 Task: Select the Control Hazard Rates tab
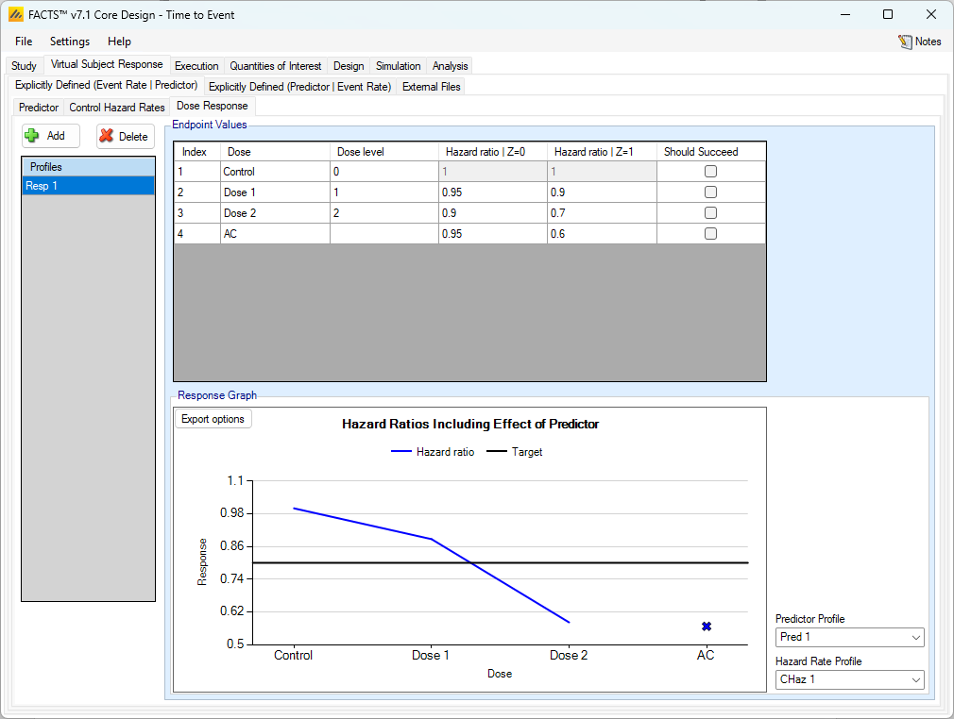pyautogui.click(x=117, y=108)
